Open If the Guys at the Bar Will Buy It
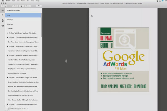This screenshot has height=111, width=167. 23,100
